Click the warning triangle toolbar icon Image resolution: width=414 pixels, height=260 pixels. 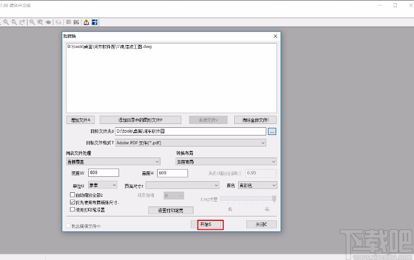tap(87, 22)
